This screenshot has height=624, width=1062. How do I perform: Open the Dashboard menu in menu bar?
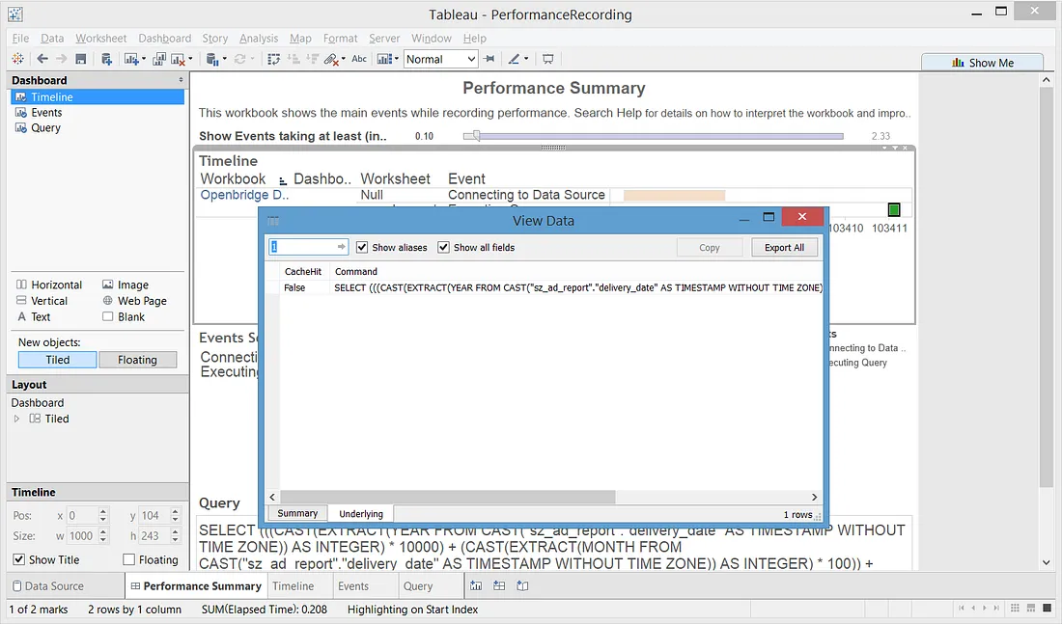click(164, 39)
